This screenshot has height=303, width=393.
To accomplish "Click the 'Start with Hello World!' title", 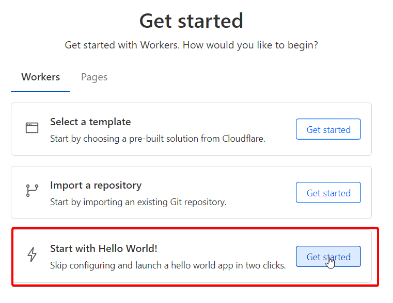I will pyautogui.click(x=104, y=249).
